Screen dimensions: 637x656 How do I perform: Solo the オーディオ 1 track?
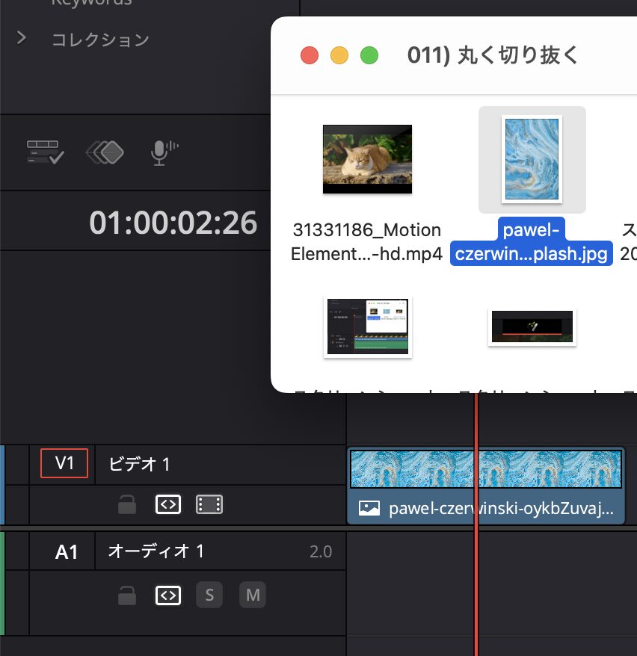click(210, 595)
